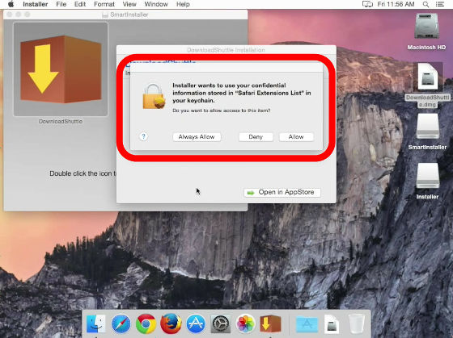Click the DownloadShuttle Installation window title
The width and height of the screenshot is (453, 338).
226,50
